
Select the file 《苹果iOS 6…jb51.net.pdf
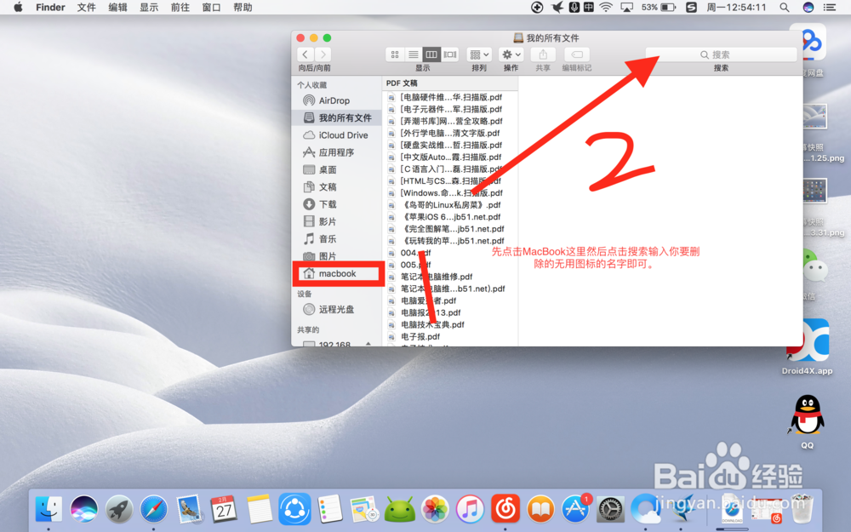click(x=450, y=216)
